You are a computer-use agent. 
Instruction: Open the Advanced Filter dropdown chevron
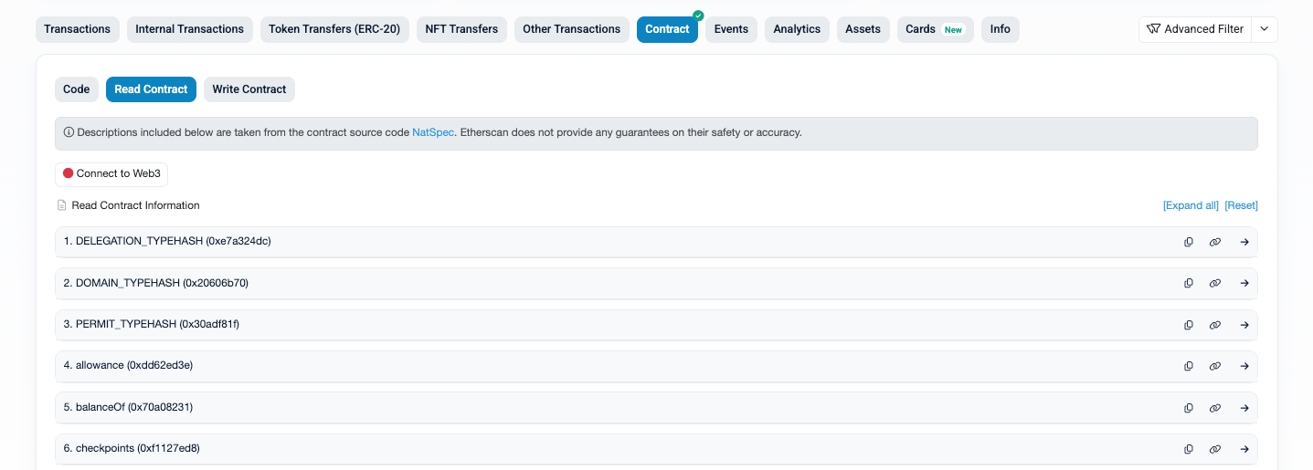pyautogui.click(x=1265, y=29)
